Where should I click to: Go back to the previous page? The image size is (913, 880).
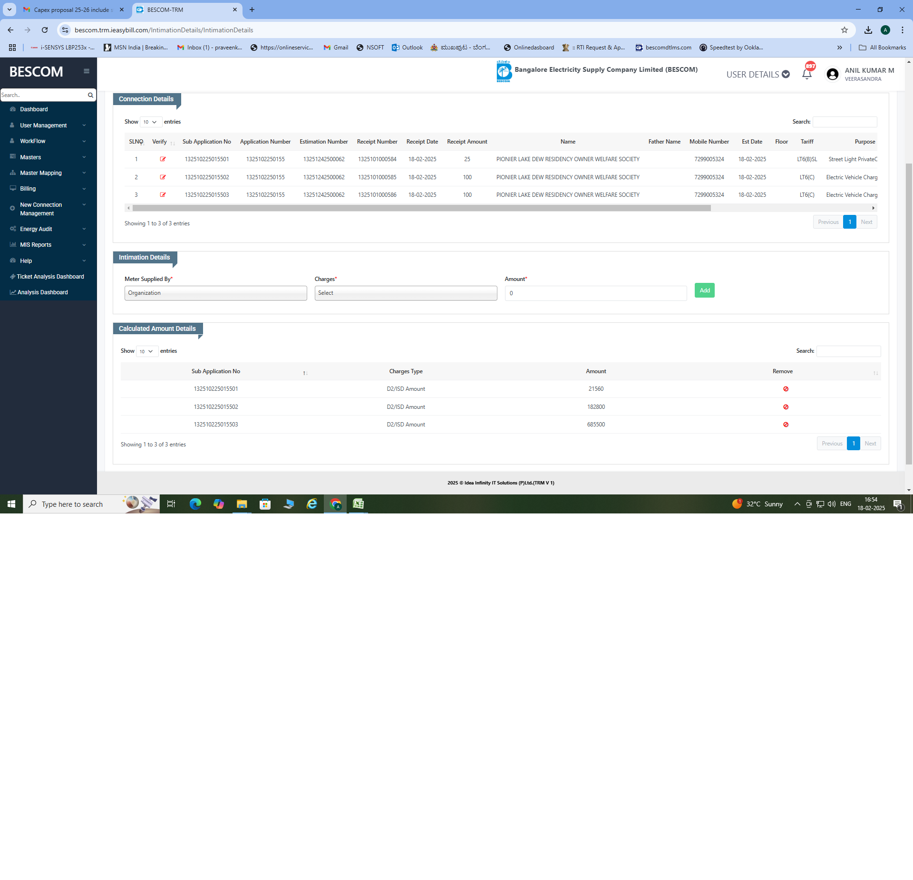coord(10,30)
